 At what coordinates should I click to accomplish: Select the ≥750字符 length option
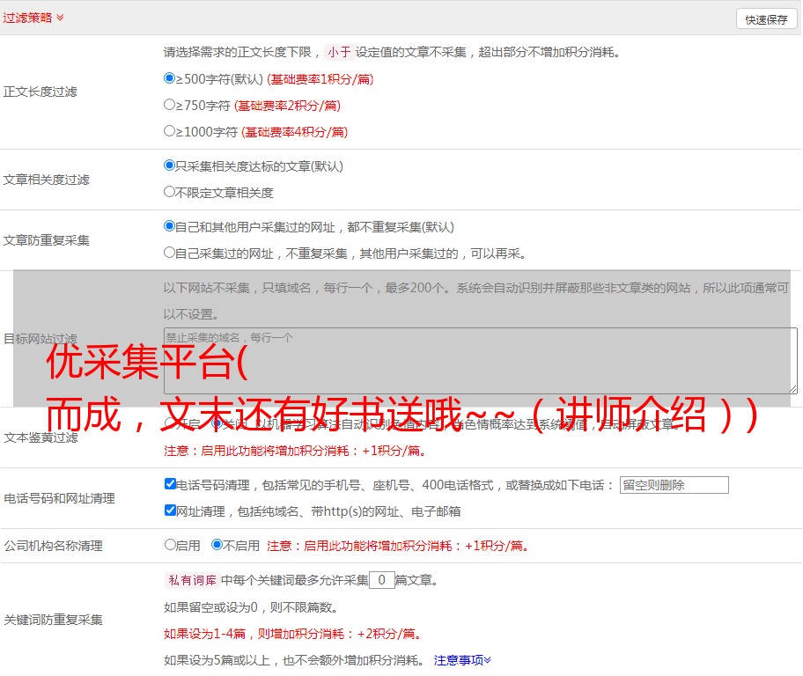170,105
